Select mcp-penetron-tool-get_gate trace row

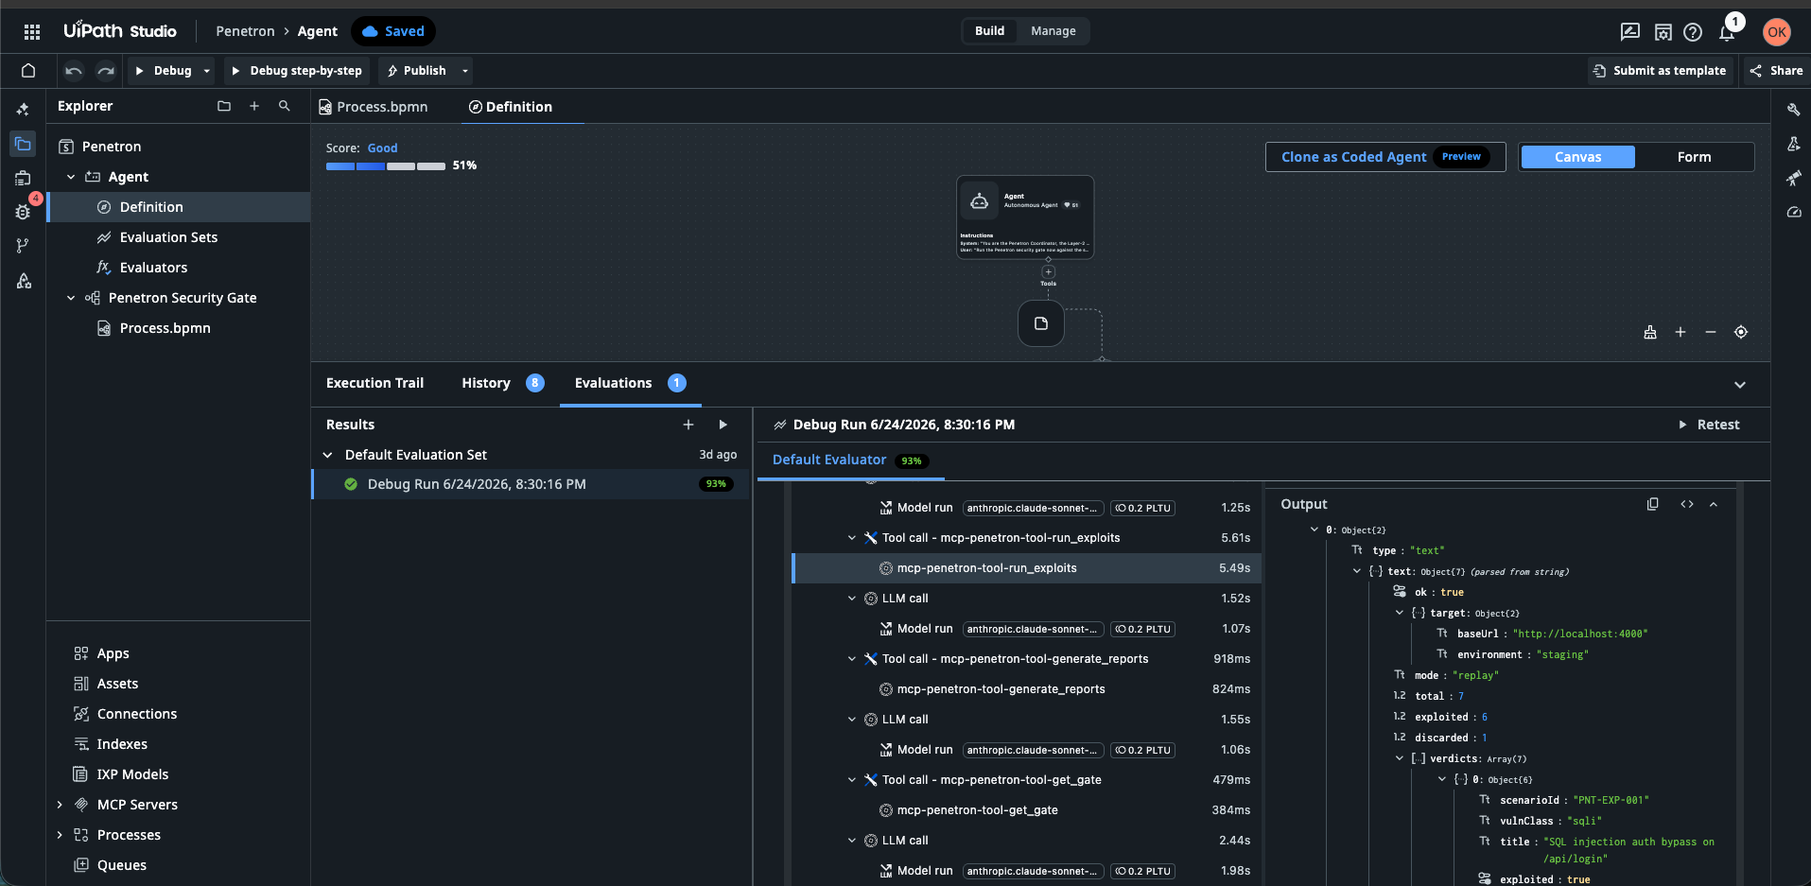(x=1027, y=810)
